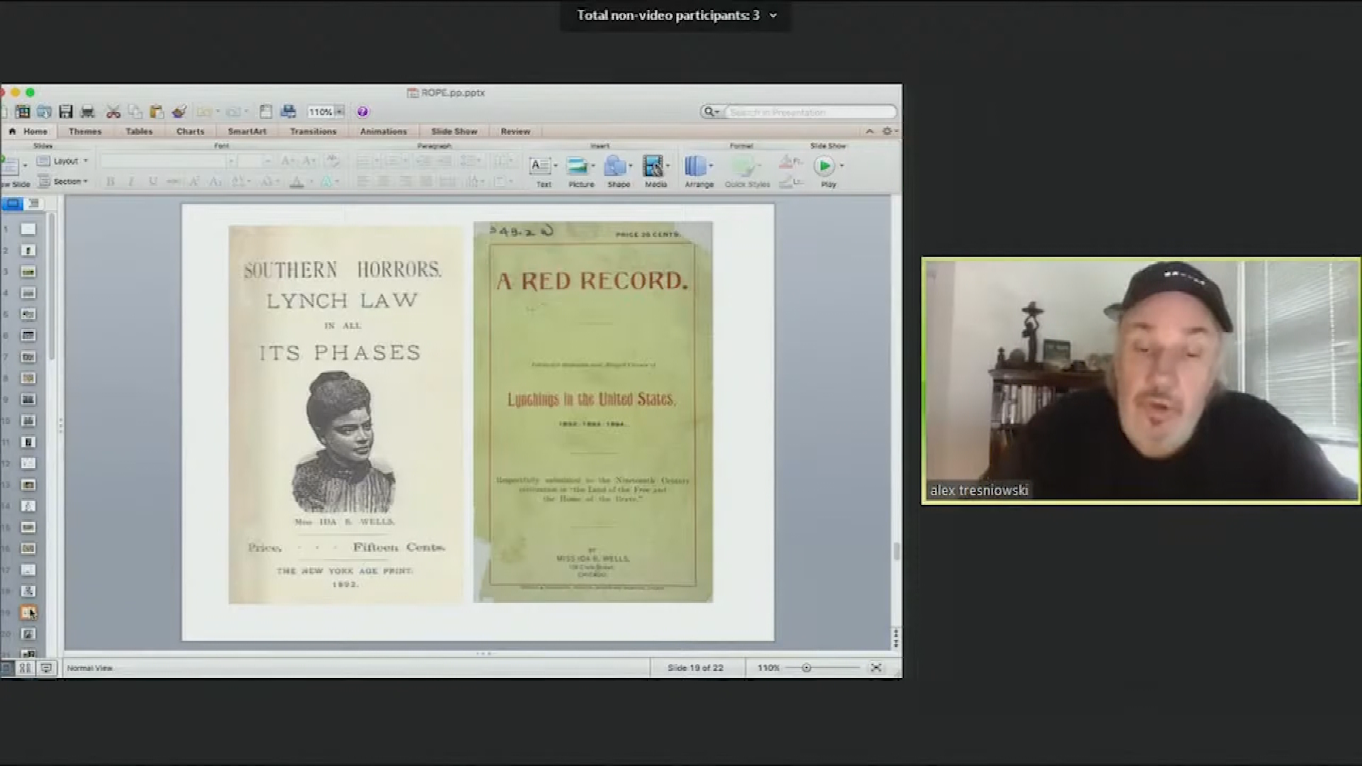
Task: Toggle Superscript formatting
Action: [194, 182]
